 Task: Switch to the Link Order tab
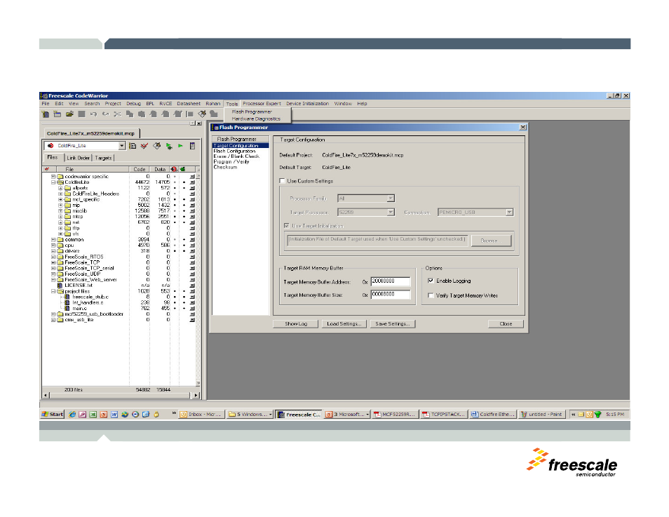coord(78,158)
